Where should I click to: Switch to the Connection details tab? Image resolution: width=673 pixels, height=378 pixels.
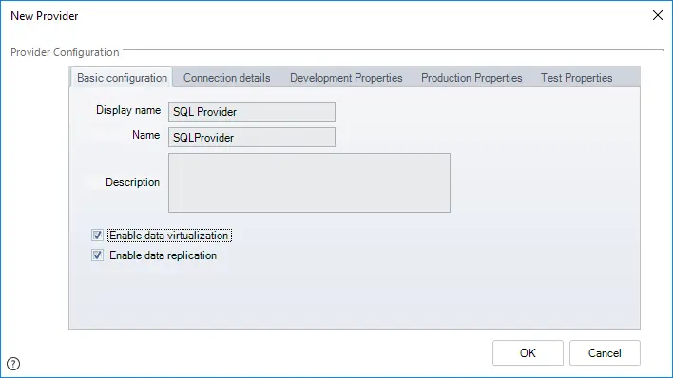click(x=226, y=78)
